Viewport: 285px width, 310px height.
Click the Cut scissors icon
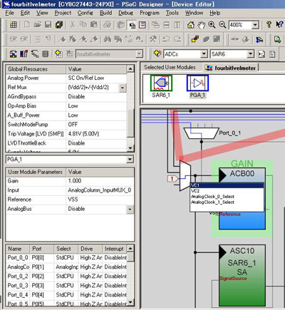click(x=73, y=25)
